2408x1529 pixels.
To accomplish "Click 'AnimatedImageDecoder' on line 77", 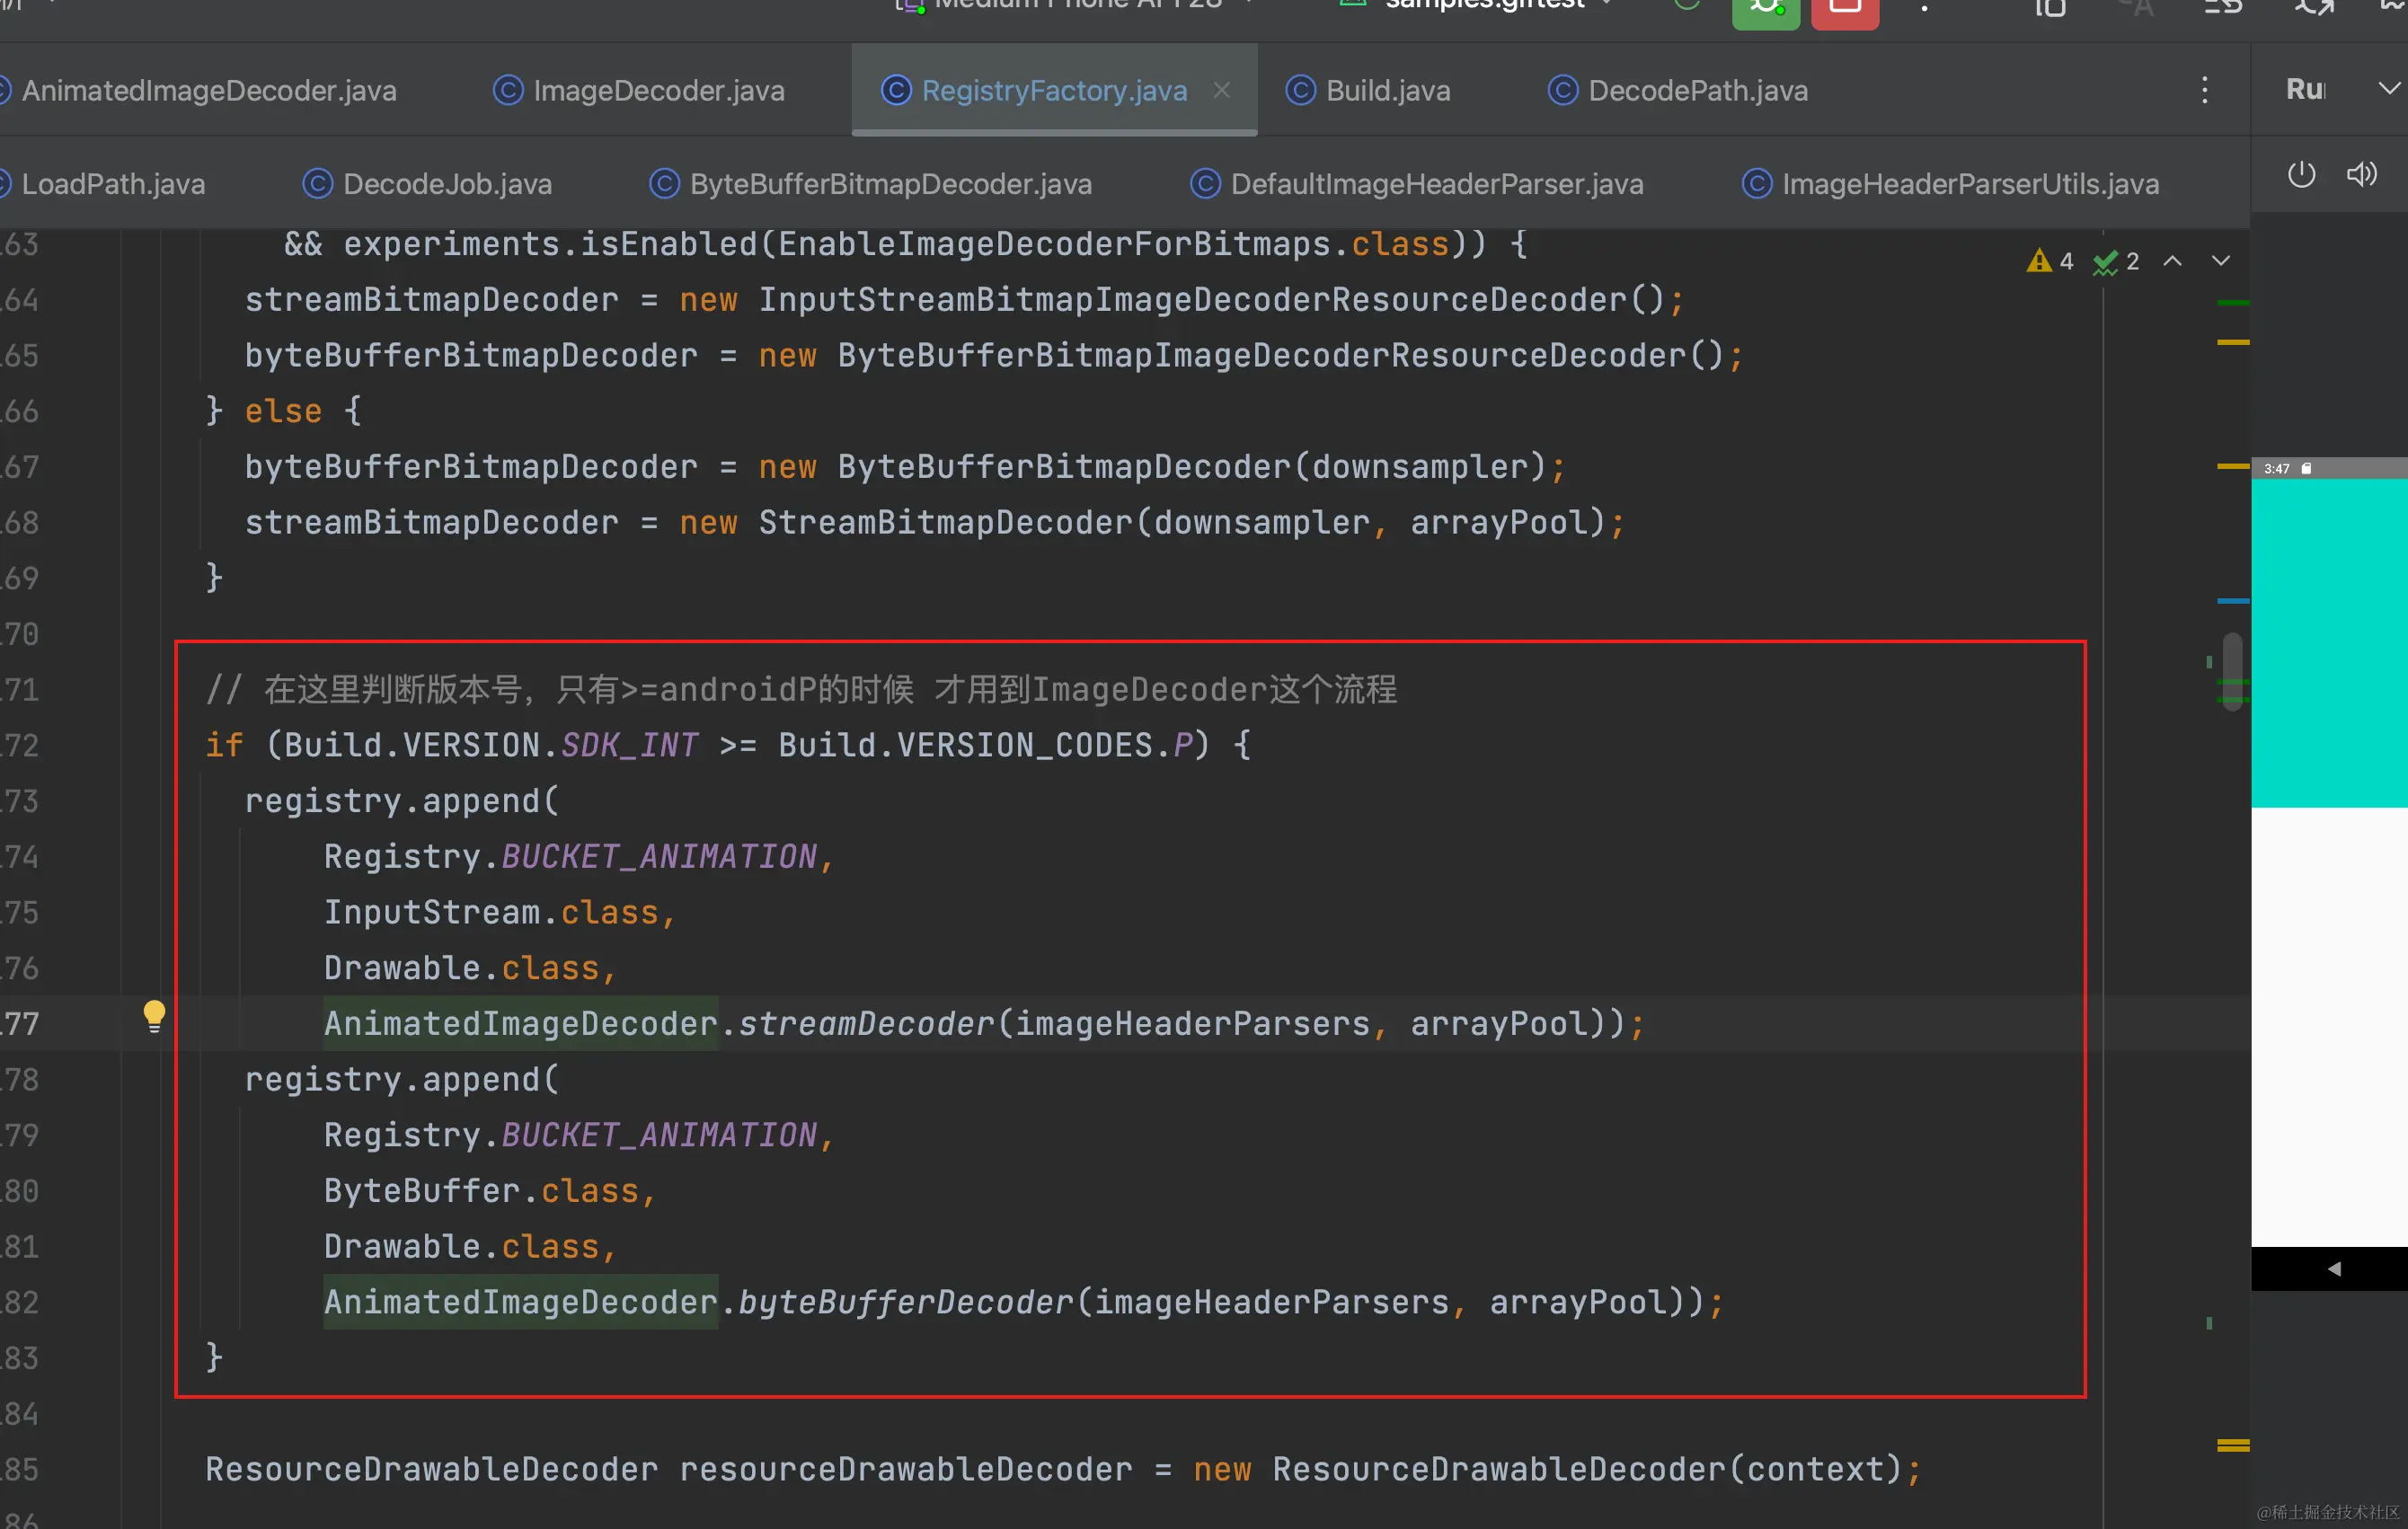I will (x=521, y=1024).
